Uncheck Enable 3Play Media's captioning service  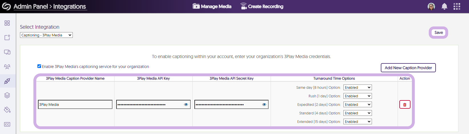[x=39, y=66]
